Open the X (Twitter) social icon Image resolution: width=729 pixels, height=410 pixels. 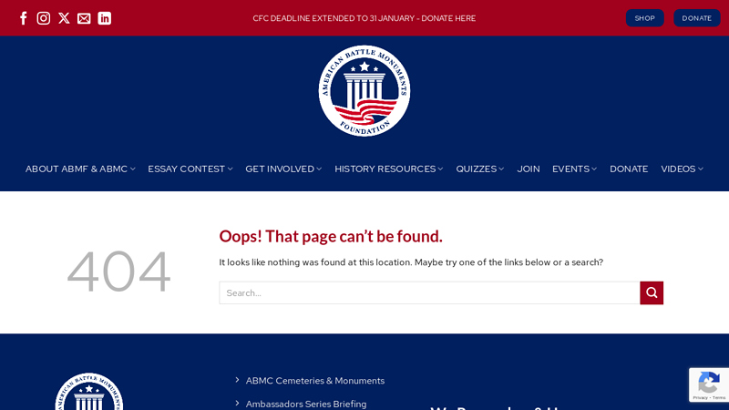(x=64, y=18)
